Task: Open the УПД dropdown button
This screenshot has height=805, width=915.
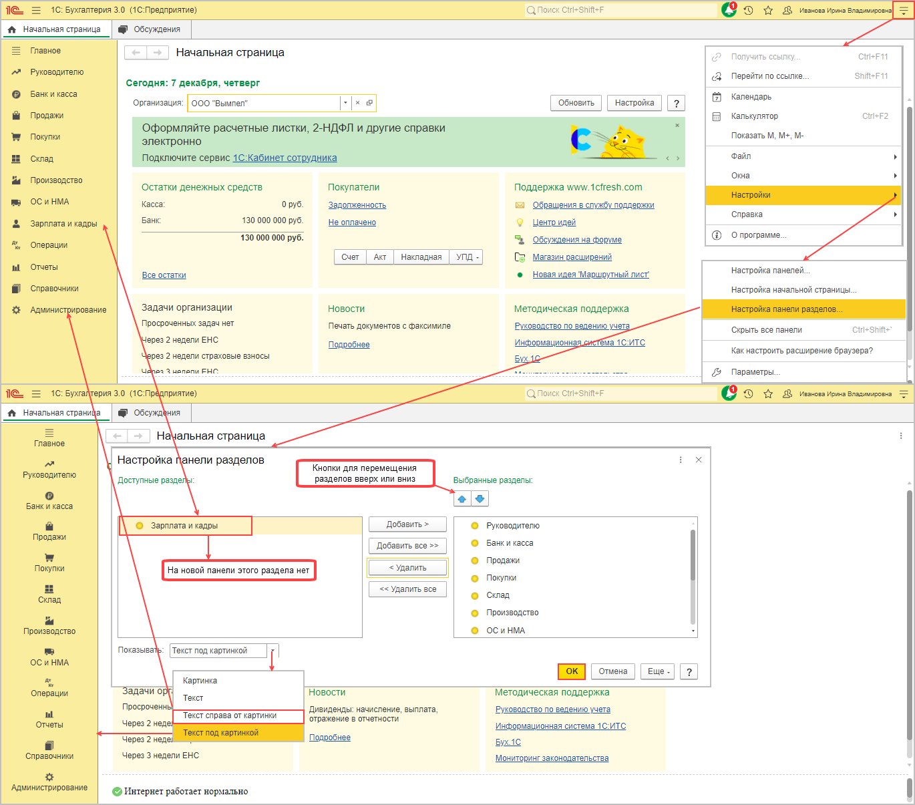Action: [x=467, y=257]
